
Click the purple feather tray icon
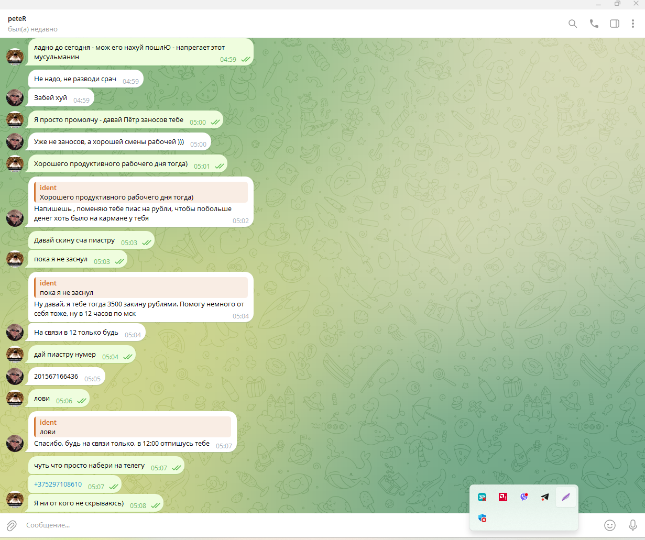coord(565,497)
